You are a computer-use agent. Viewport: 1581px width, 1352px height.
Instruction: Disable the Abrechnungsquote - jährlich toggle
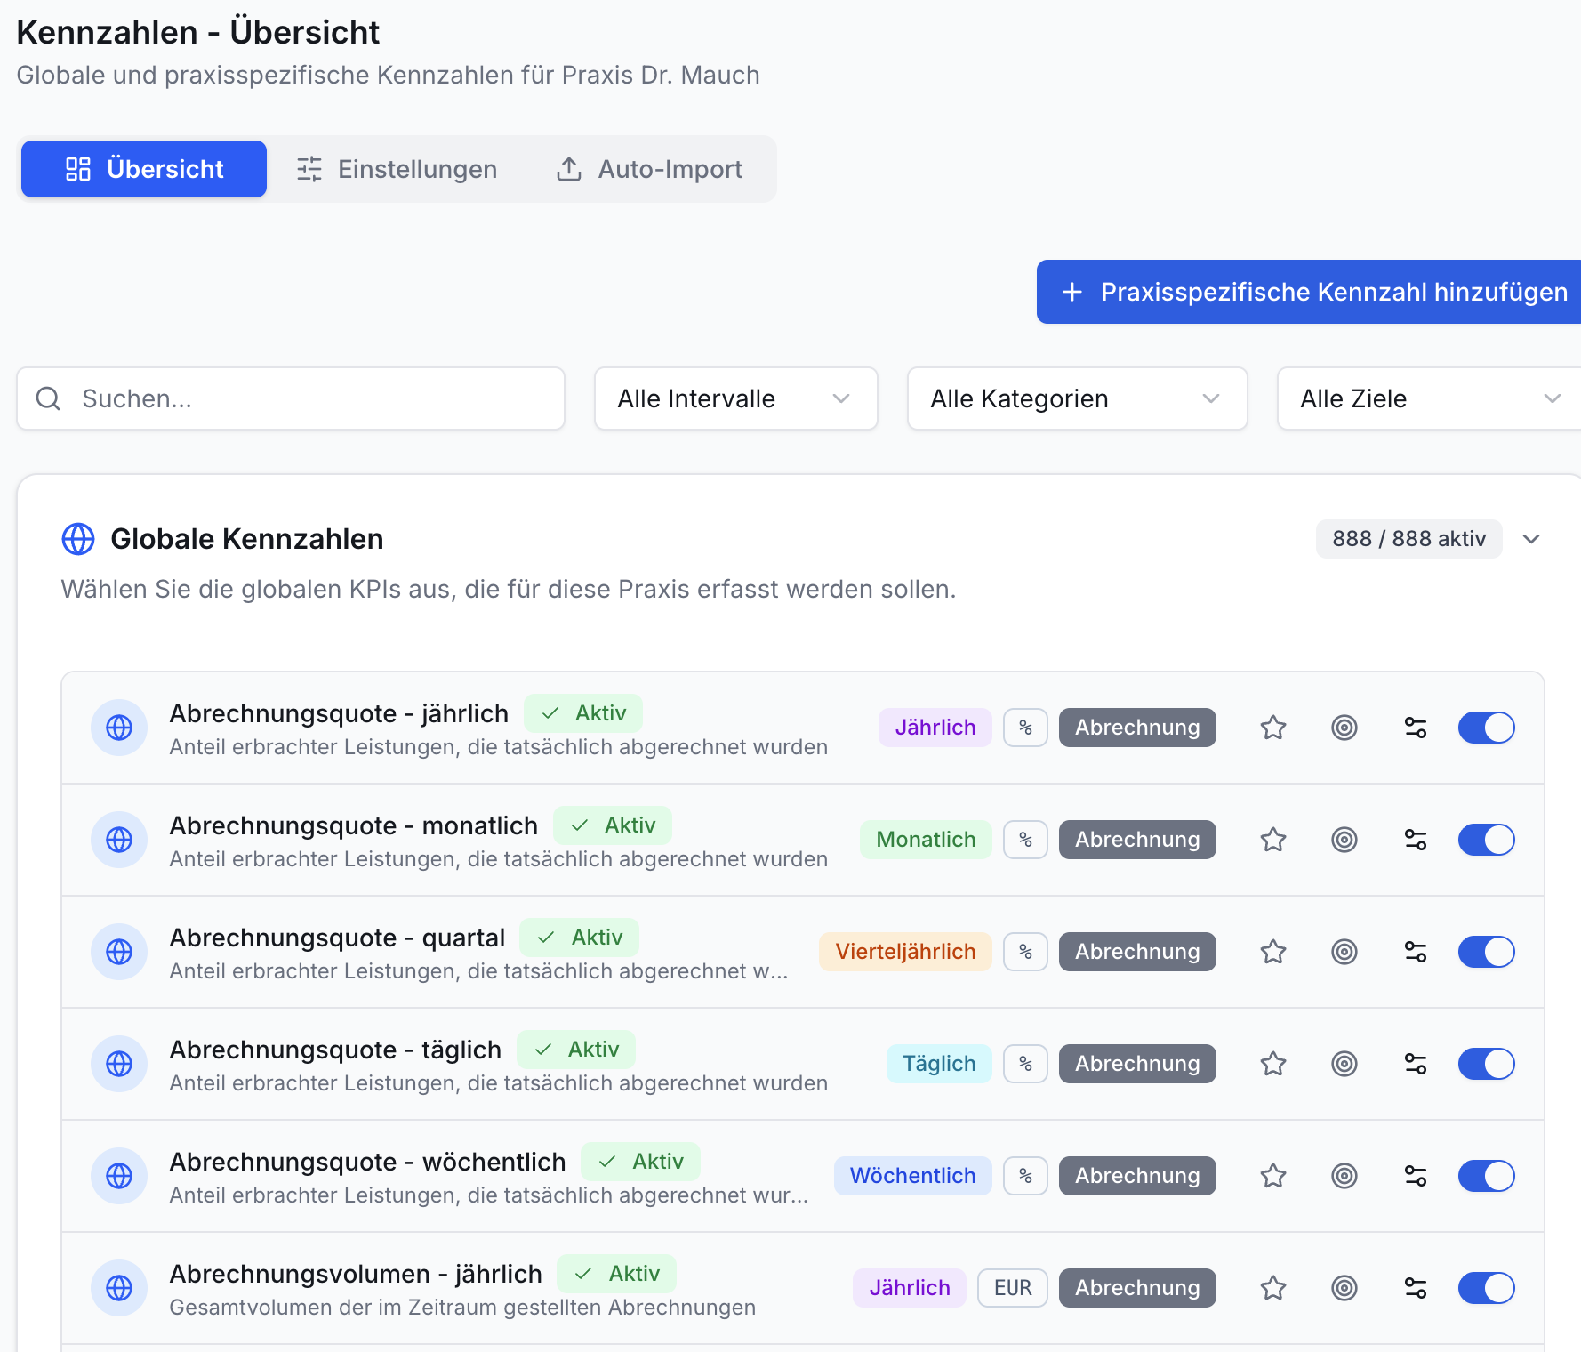1487,728
